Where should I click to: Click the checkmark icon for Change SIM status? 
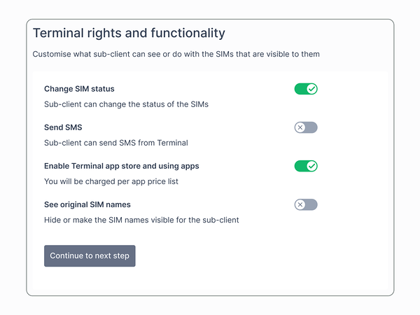click(x=312, y=89)
